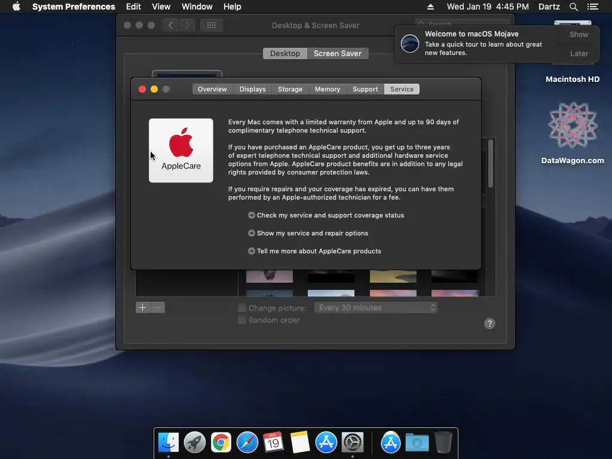Viewport: 612px width, 459px height.
Task: Toggle the Change picture checkbox
Action: [x=242, y=308]
